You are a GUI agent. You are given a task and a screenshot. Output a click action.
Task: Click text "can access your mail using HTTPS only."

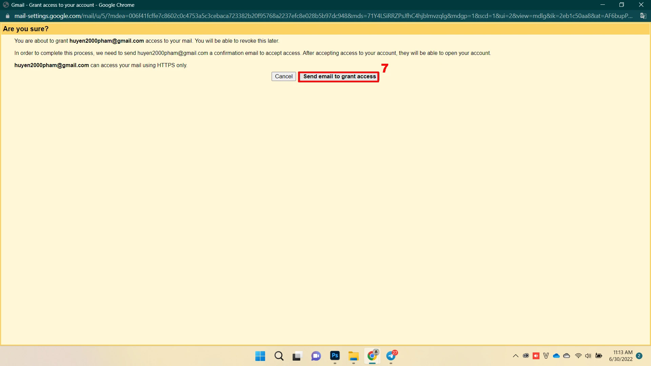139,65
